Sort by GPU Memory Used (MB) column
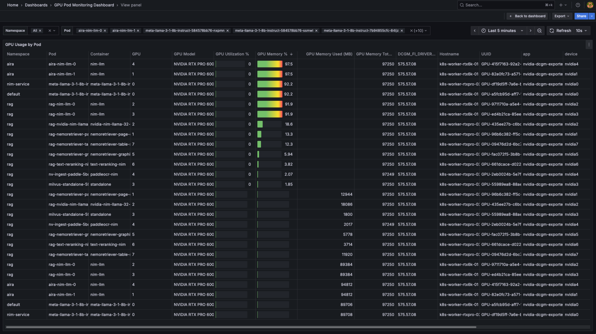This screenshot has height=334, width=596. point(329,54)
